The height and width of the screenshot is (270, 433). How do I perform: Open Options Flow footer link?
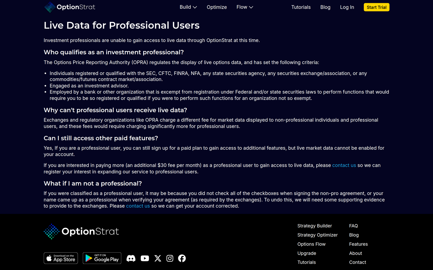(312, 244)
